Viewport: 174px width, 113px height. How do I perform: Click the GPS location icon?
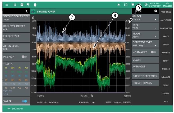[x=146, y=5]
